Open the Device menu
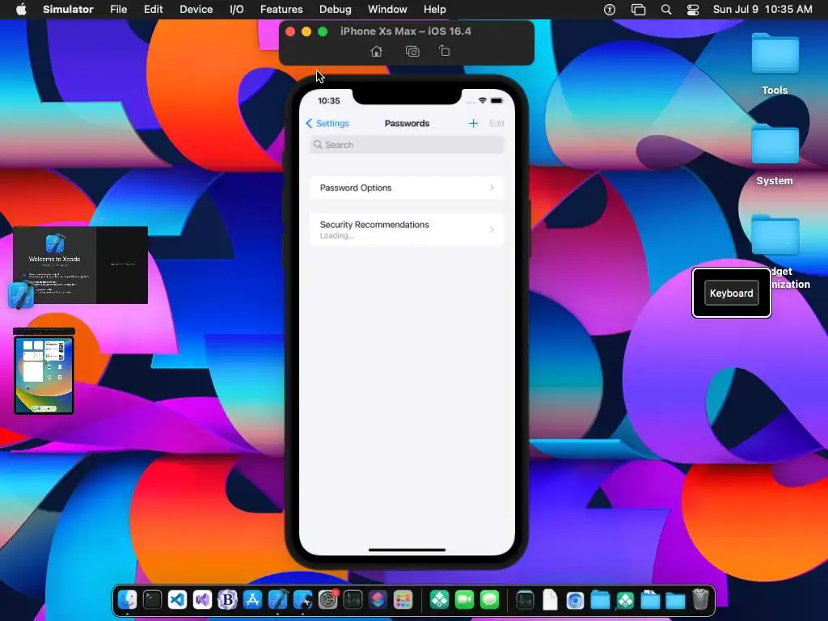This screenshot has height=621, width=828. click(x=196, y=9)
